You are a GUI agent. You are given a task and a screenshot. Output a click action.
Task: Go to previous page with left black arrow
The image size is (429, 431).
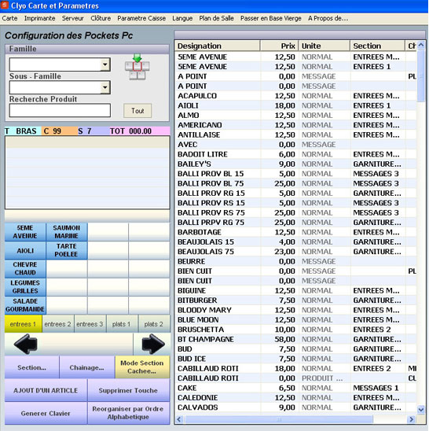(26, 344)
